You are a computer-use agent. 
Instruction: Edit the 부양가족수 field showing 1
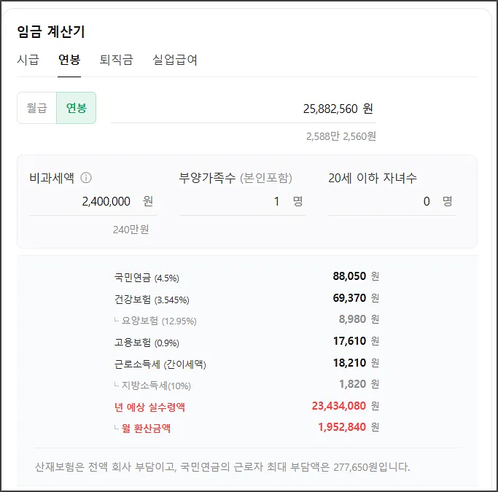click(242, 201)
